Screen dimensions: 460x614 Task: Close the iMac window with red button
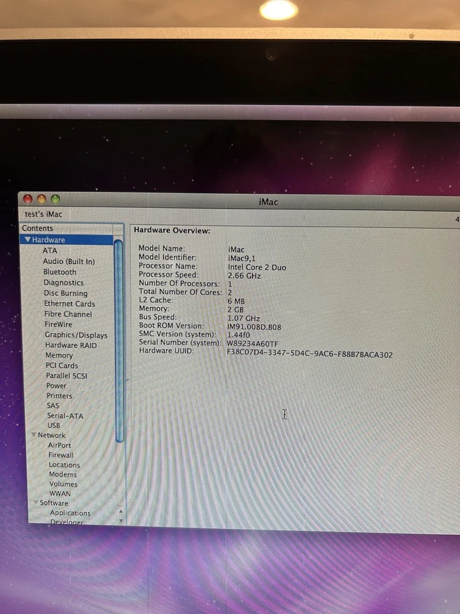[27, 199]
